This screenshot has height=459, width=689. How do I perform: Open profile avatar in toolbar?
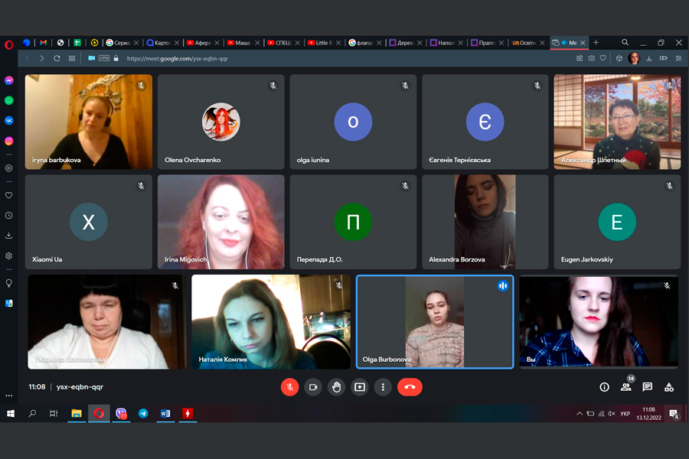pyautogui.click(x=634, y=58)
